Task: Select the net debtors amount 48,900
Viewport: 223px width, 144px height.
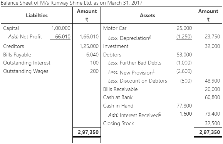Action: (x=212, y=81)
